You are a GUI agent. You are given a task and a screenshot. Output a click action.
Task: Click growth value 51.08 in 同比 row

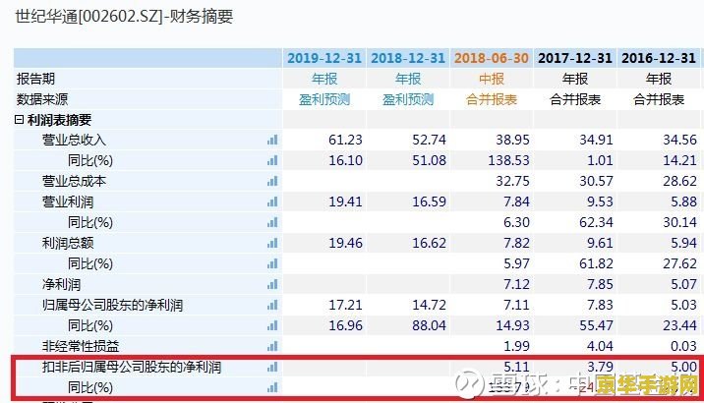(x=430, y=160)
